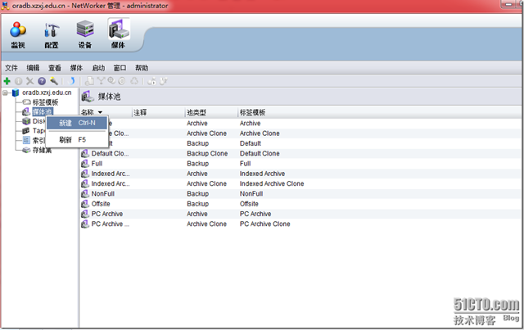The width and height of the screenshot is (524, 330).
Task: Click the pool icon of the NonFull row
Action: [85, 193]
